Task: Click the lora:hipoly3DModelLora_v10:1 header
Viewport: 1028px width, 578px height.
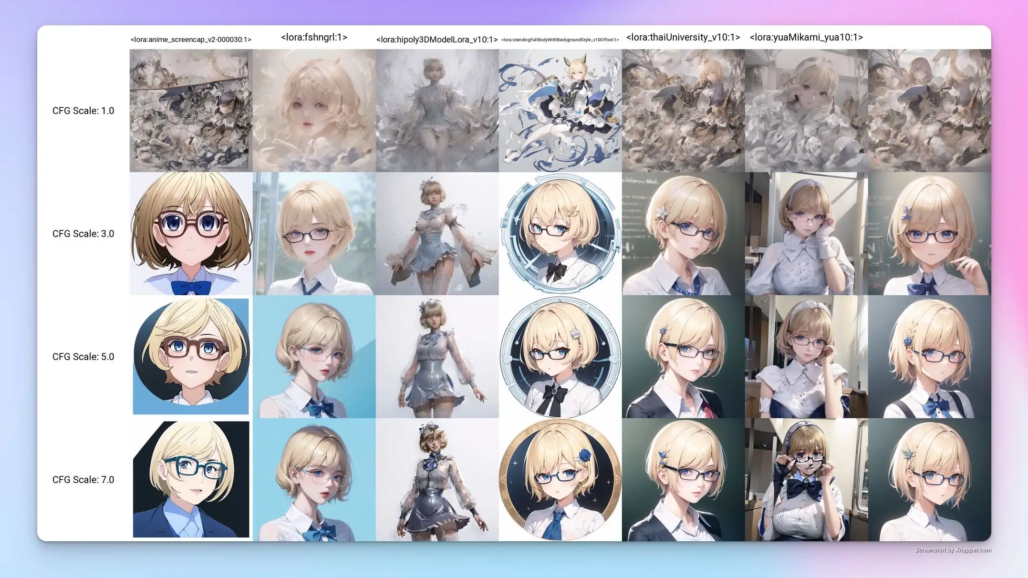Action: tap(437, 40)
